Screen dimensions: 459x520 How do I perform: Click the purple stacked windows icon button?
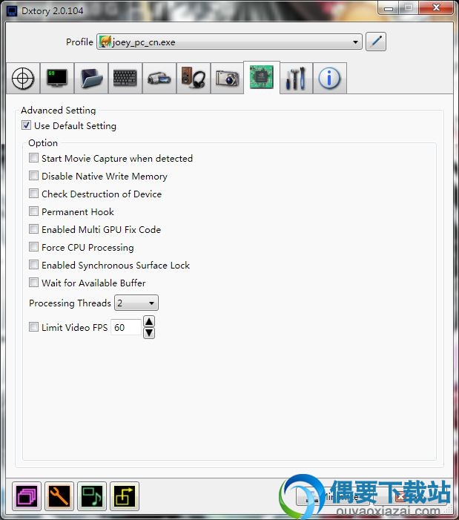27,496
